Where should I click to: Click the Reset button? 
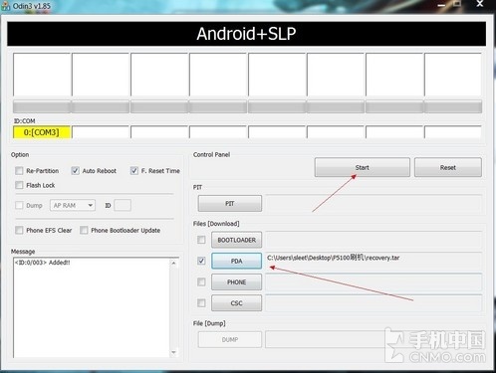(448, 167)
